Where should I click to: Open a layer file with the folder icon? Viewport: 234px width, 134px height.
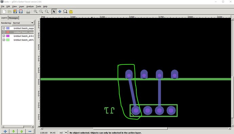(9, 11)
